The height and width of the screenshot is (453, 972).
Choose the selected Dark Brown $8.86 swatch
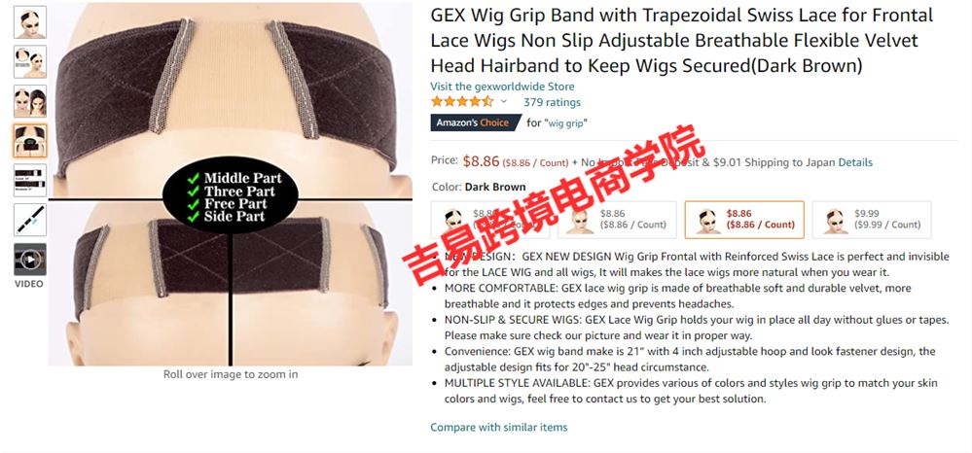744,220
